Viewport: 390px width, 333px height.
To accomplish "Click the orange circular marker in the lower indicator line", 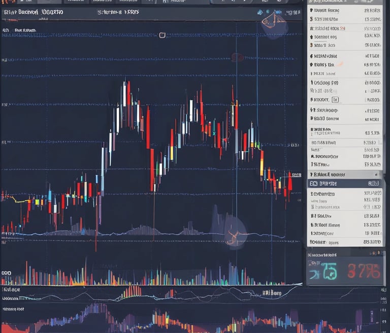I will click(233, 237).
